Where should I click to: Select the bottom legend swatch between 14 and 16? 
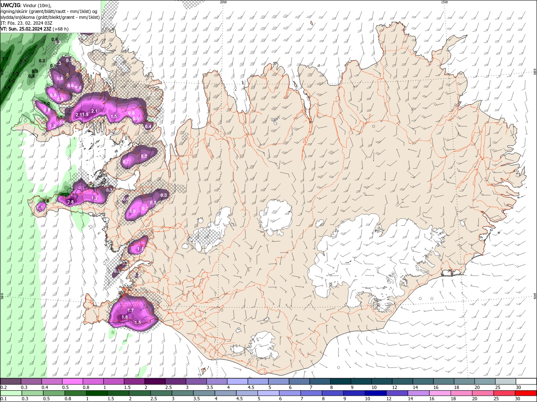point(419,393)
